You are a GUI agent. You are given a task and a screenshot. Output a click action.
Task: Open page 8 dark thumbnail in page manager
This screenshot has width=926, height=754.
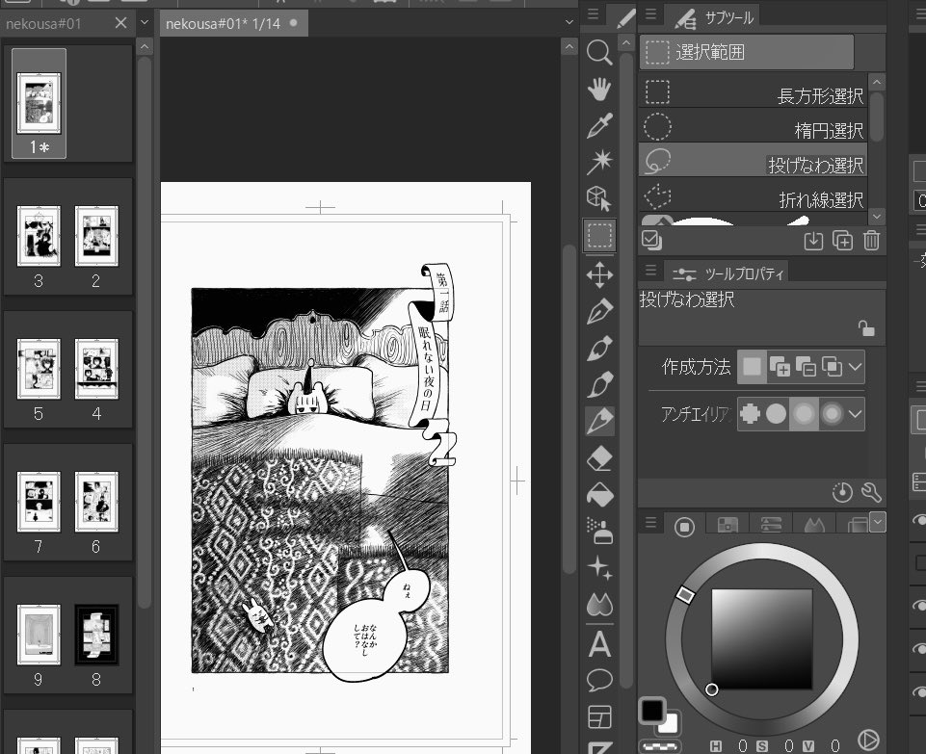[96, 635]
